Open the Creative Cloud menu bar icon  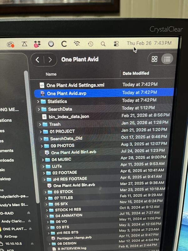(11, 45)
